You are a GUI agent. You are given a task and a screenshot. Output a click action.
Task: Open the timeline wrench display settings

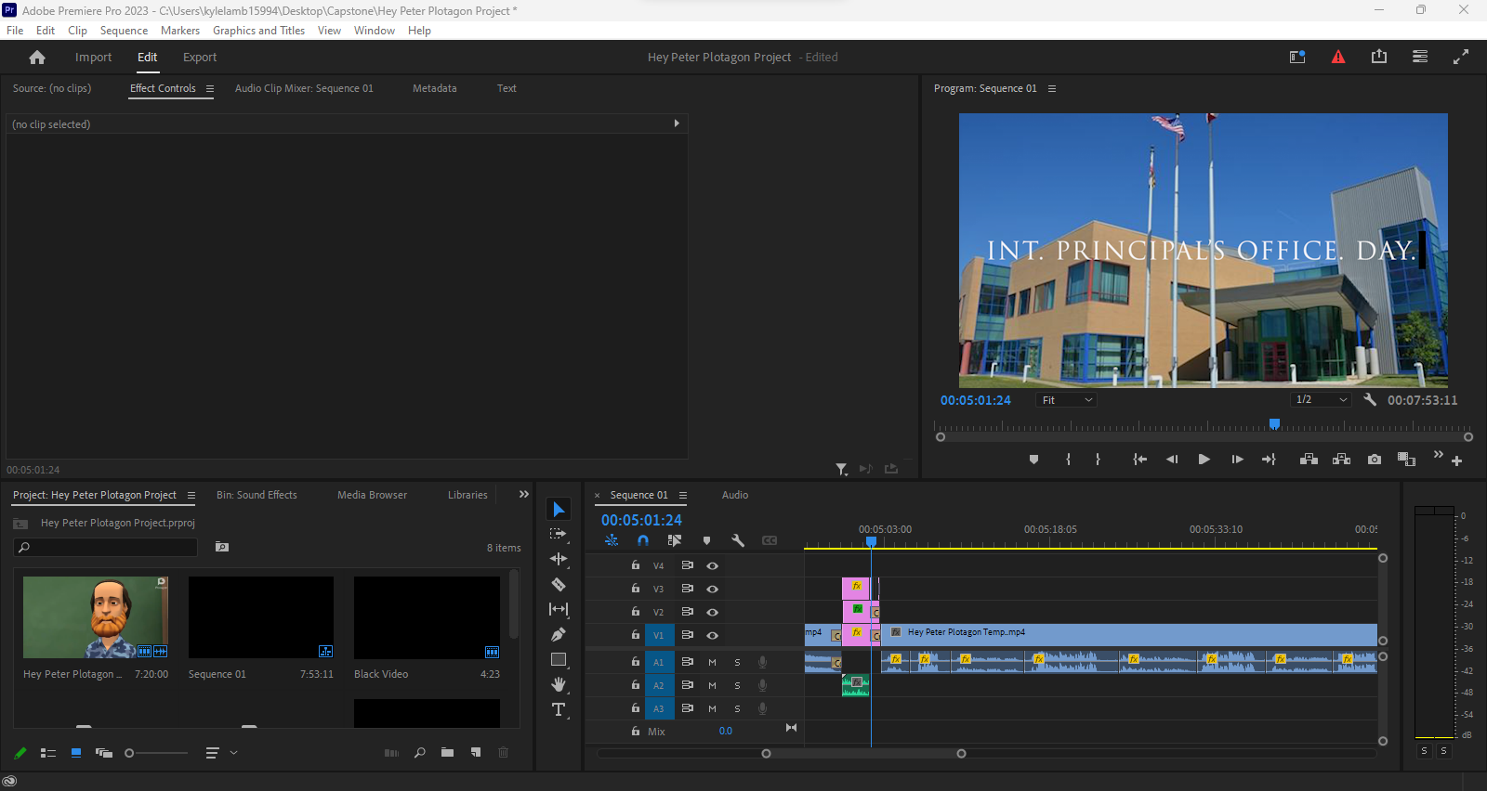[x=738, y=540]
